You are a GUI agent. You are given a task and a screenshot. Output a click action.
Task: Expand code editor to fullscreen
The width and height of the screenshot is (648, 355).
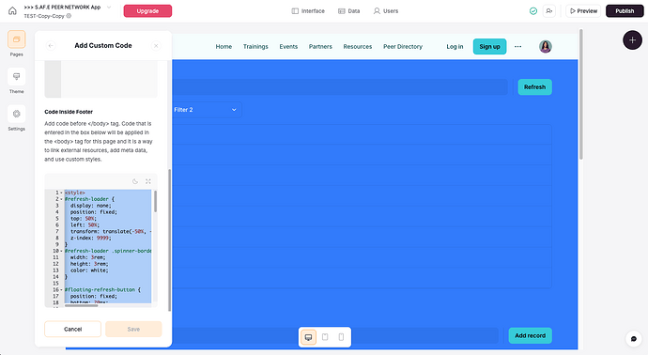(148, 181)
